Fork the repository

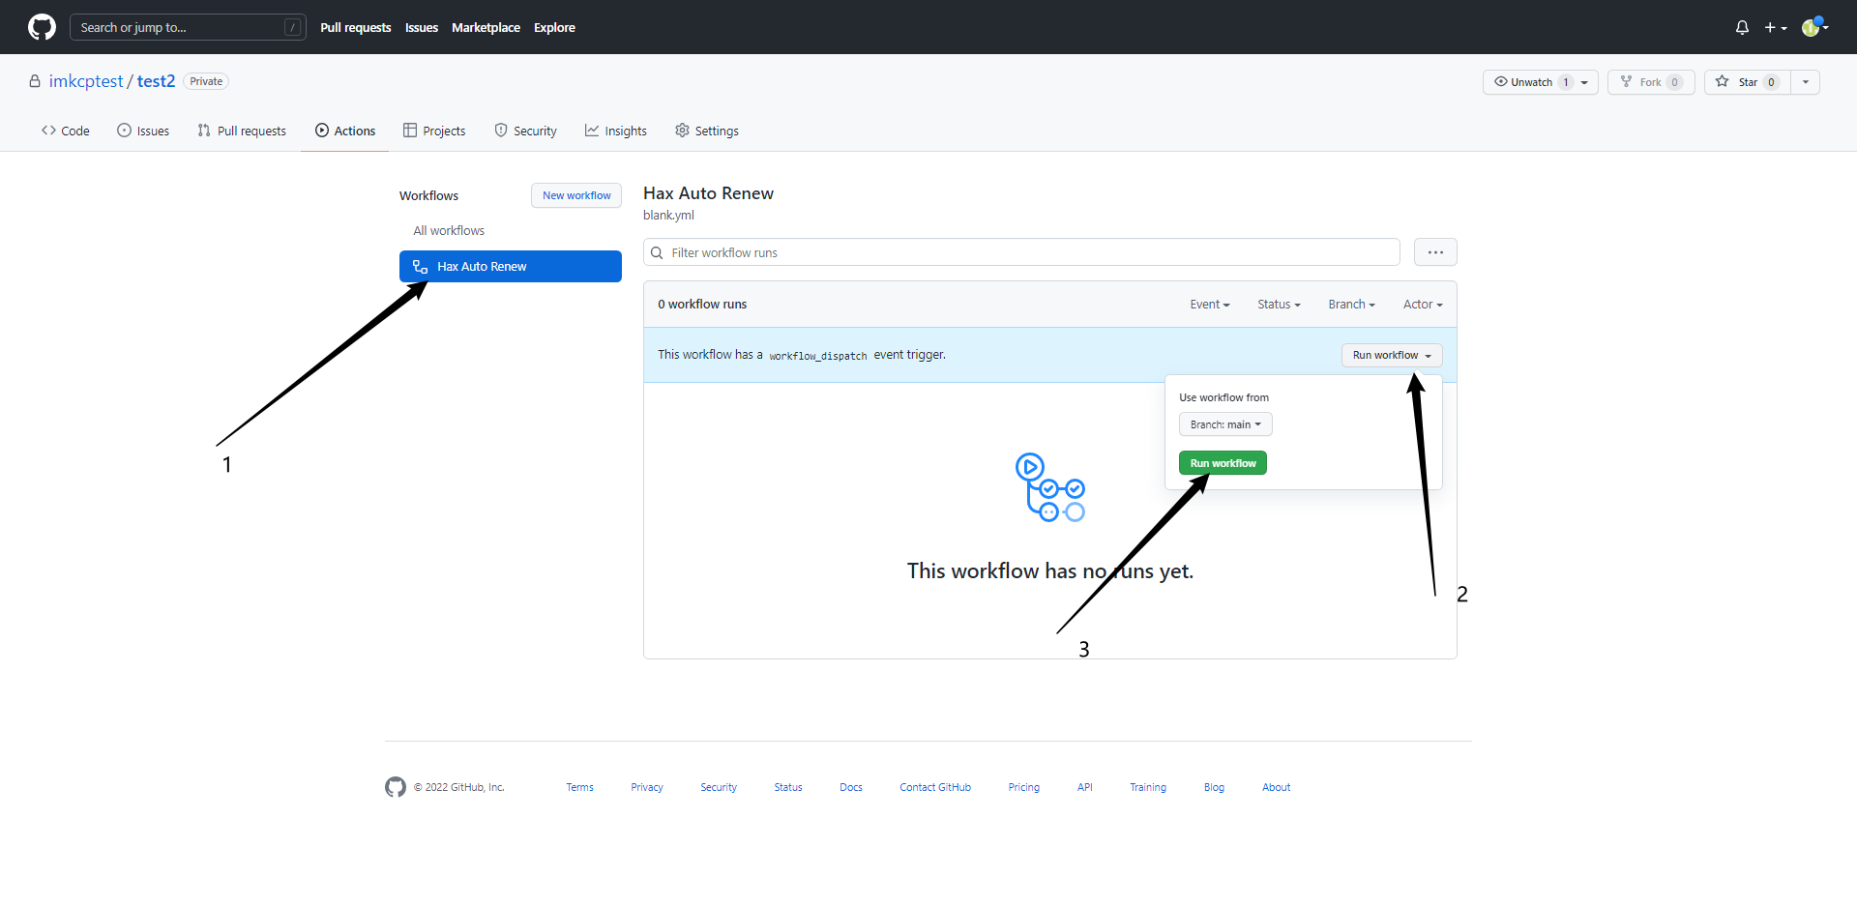click(1651, 82)
